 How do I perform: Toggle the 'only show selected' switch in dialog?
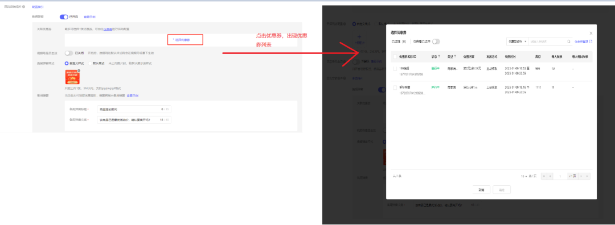pos(436,41)
